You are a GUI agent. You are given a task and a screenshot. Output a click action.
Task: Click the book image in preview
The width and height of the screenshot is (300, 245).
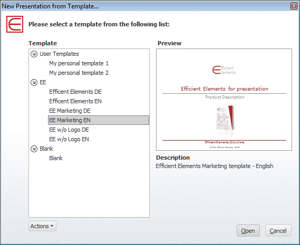click(x=226, y=120)
